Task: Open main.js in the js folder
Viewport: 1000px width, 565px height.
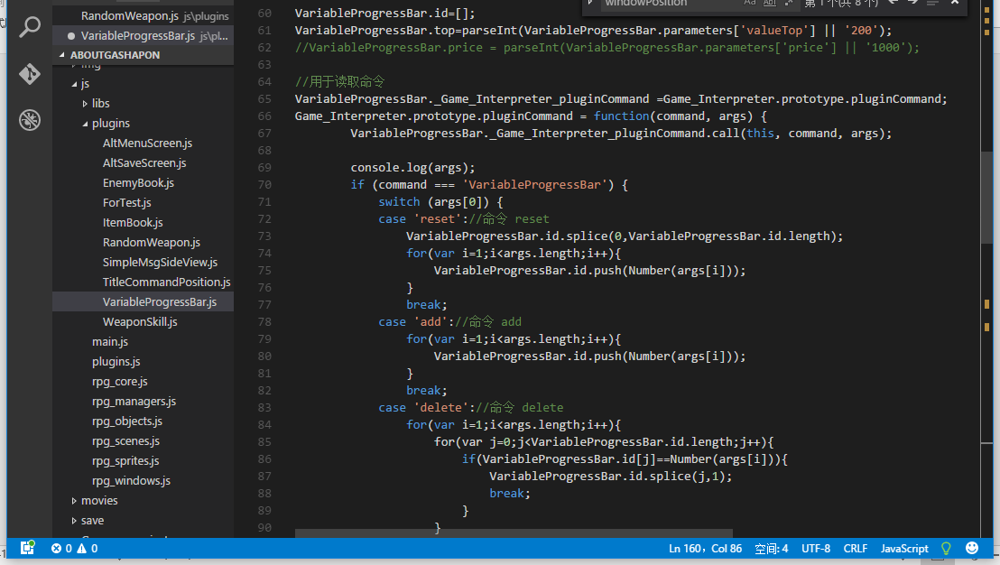Action: 110,342
